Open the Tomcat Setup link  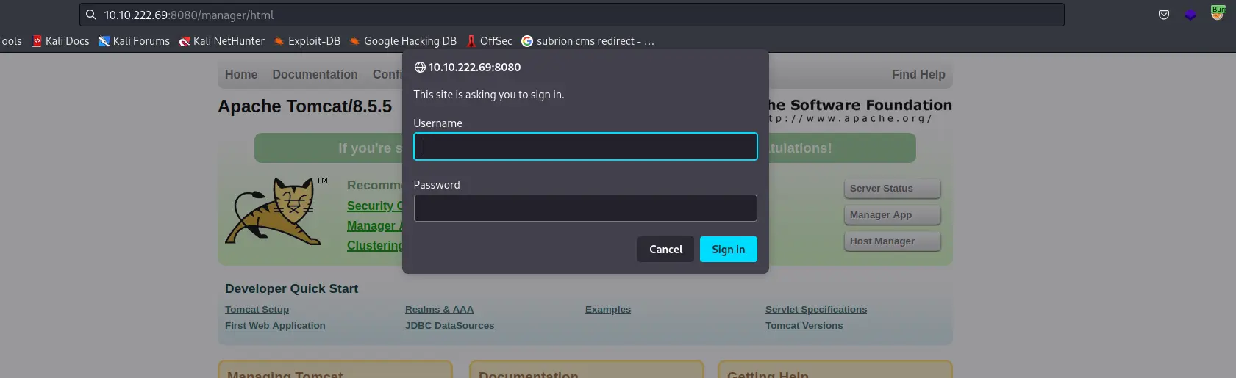click(257, 310)
